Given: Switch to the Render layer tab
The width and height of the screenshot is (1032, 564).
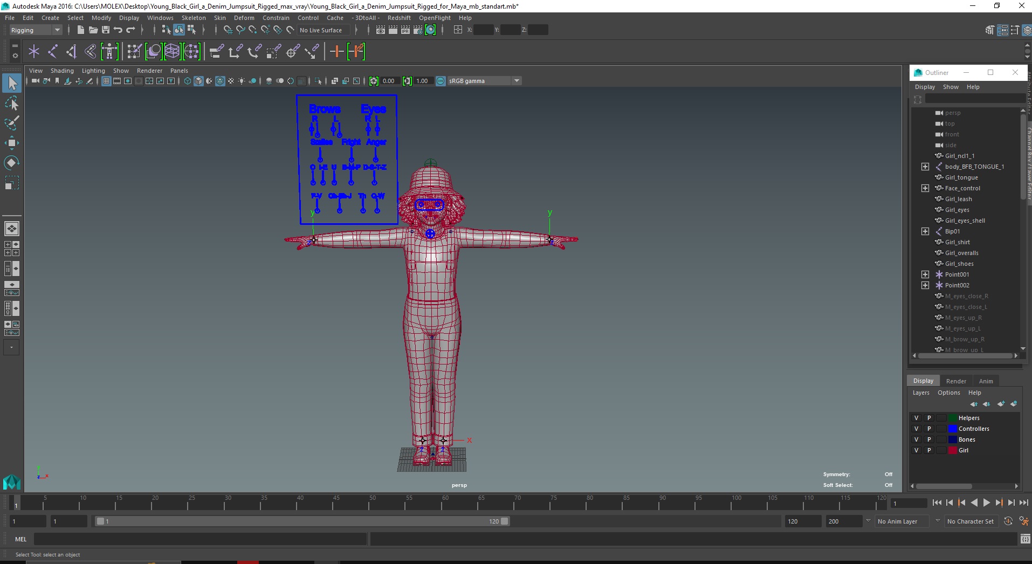Looking at the screenshot, I should [x=956, y=381].
